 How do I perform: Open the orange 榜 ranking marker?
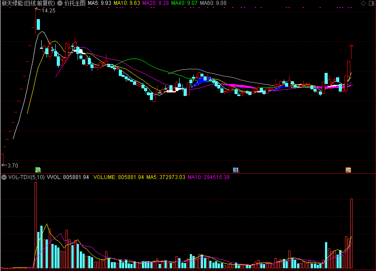[348, 170]
